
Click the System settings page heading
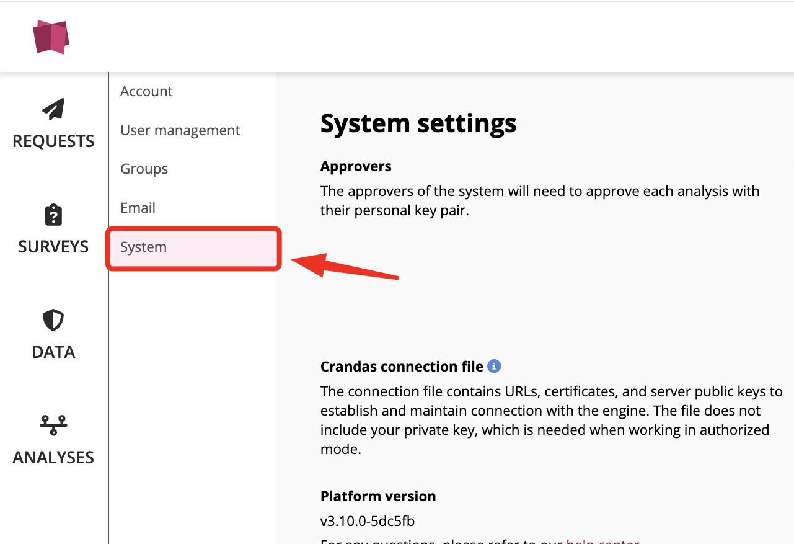point(418,123)
